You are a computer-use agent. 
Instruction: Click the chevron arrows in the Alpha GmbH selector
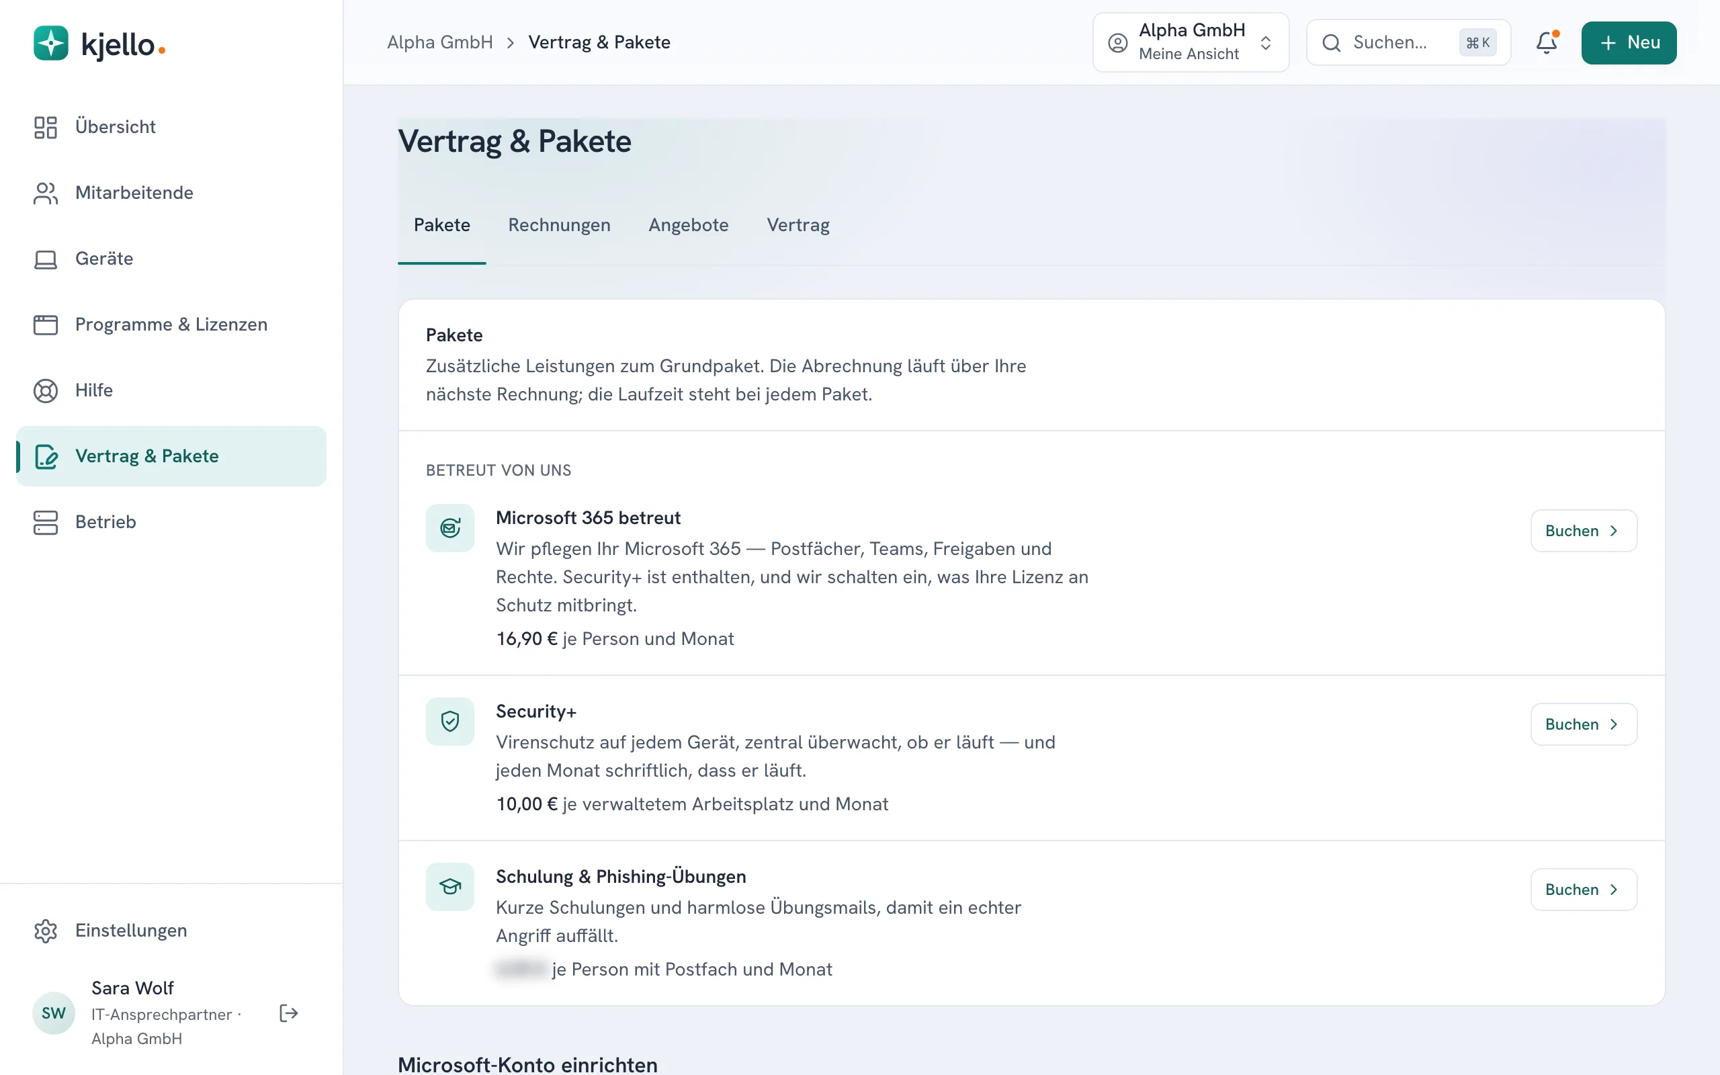pyautogui.click(x=1266, y=42)
